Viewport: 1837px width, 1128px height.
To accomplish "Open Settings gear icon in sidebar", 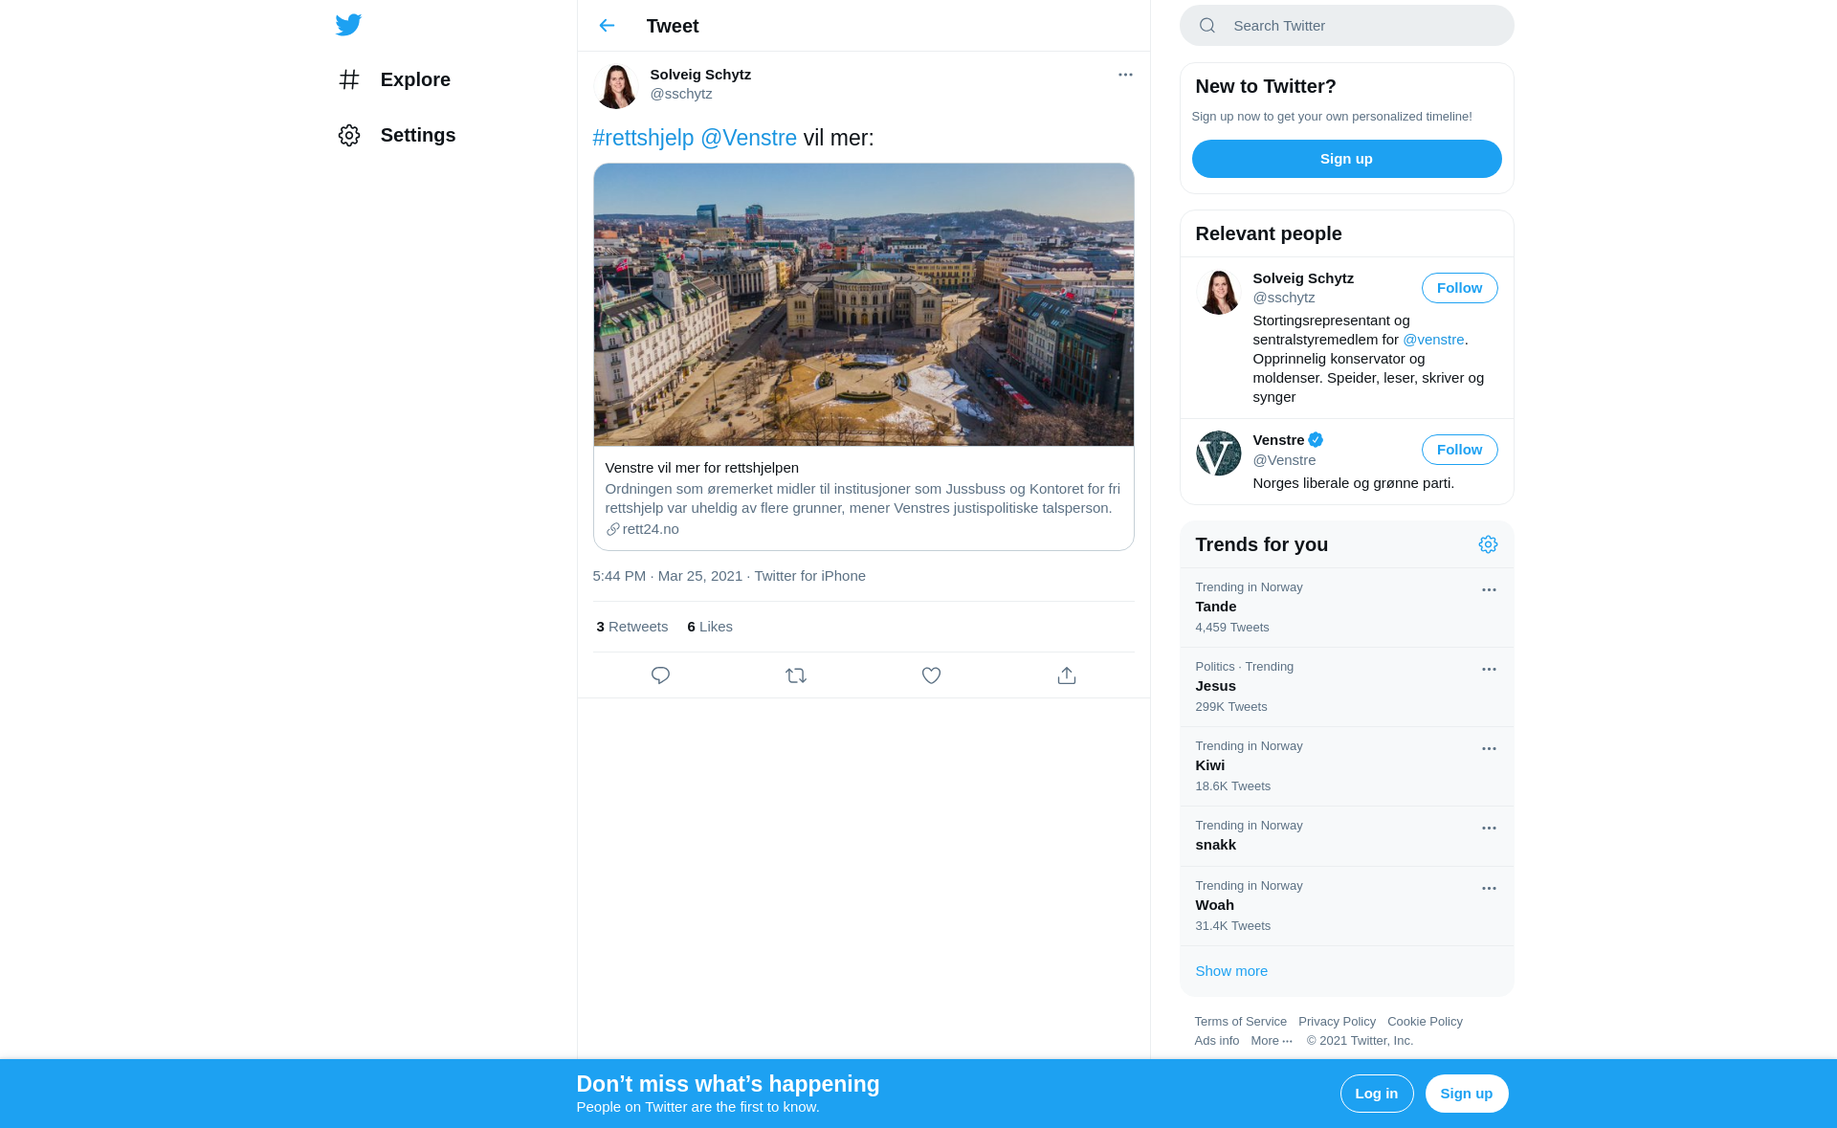I will tap(349, 135).
